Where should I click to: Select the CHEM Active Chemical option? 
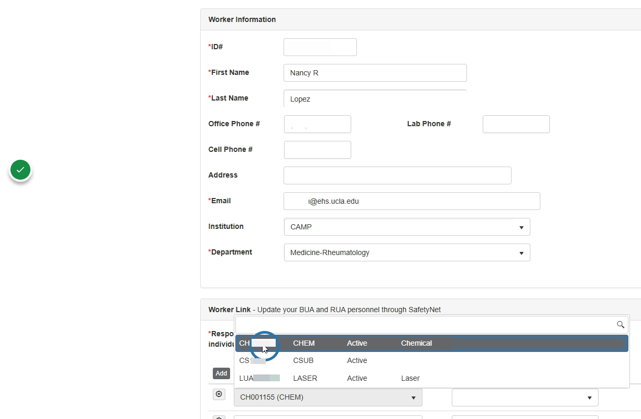[x=432, y=343]
